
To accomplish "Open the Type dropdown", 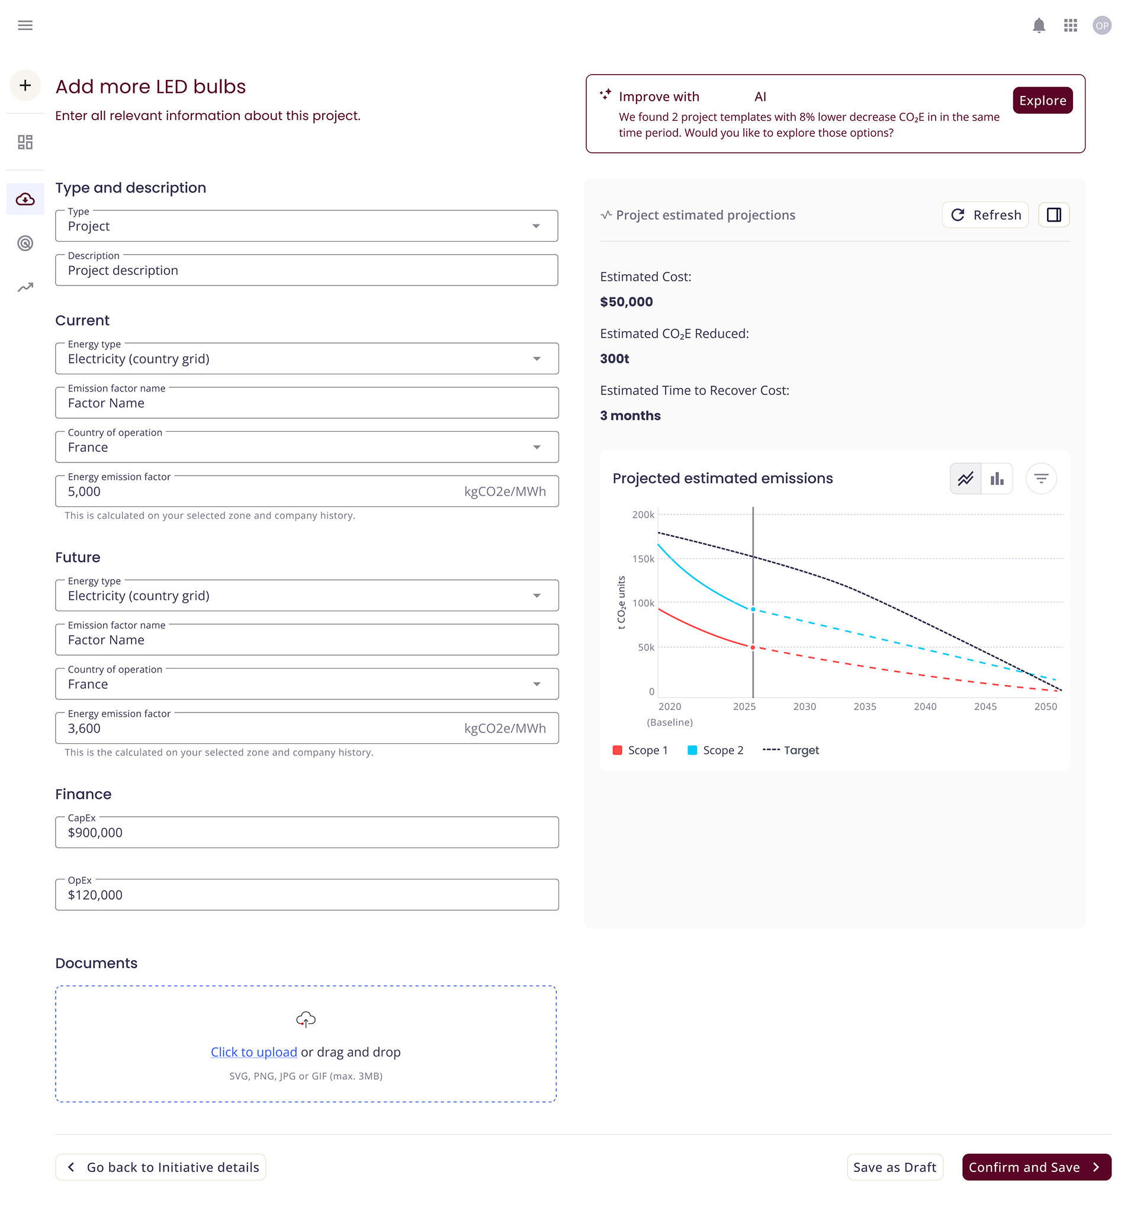I will click(x=537, y=226).
